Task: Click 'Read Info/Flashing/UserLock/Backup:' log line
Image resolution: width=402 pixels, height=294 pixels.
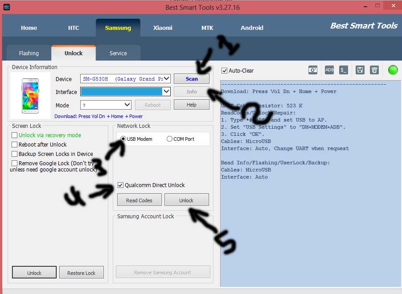Action: [275, 163]
